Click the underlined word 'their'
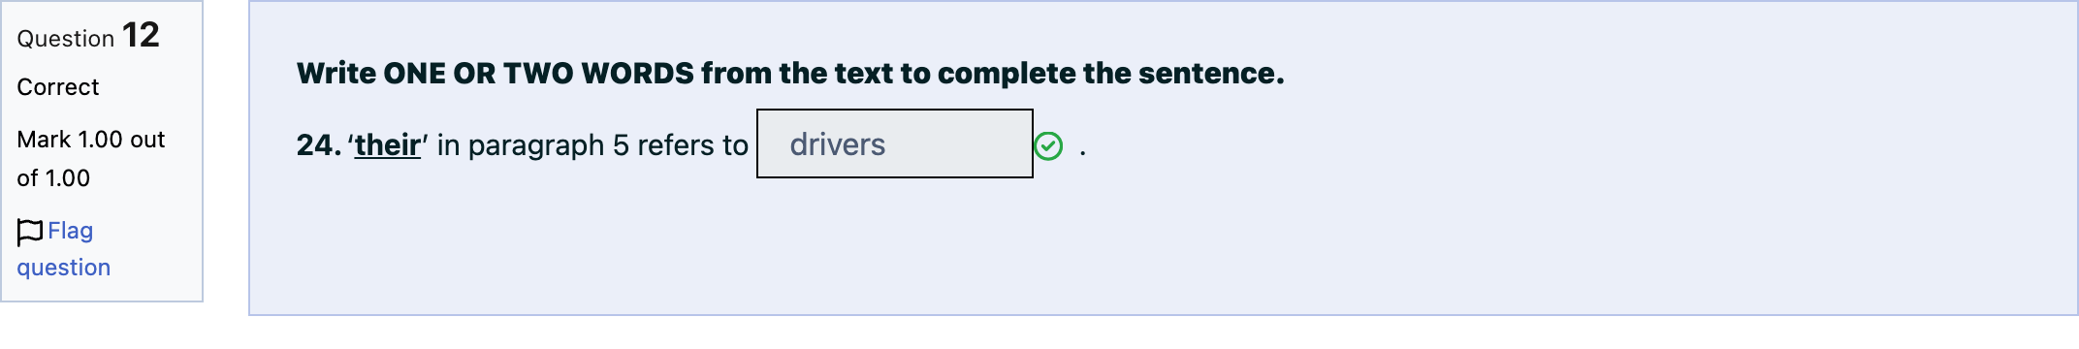 [388, 145]
